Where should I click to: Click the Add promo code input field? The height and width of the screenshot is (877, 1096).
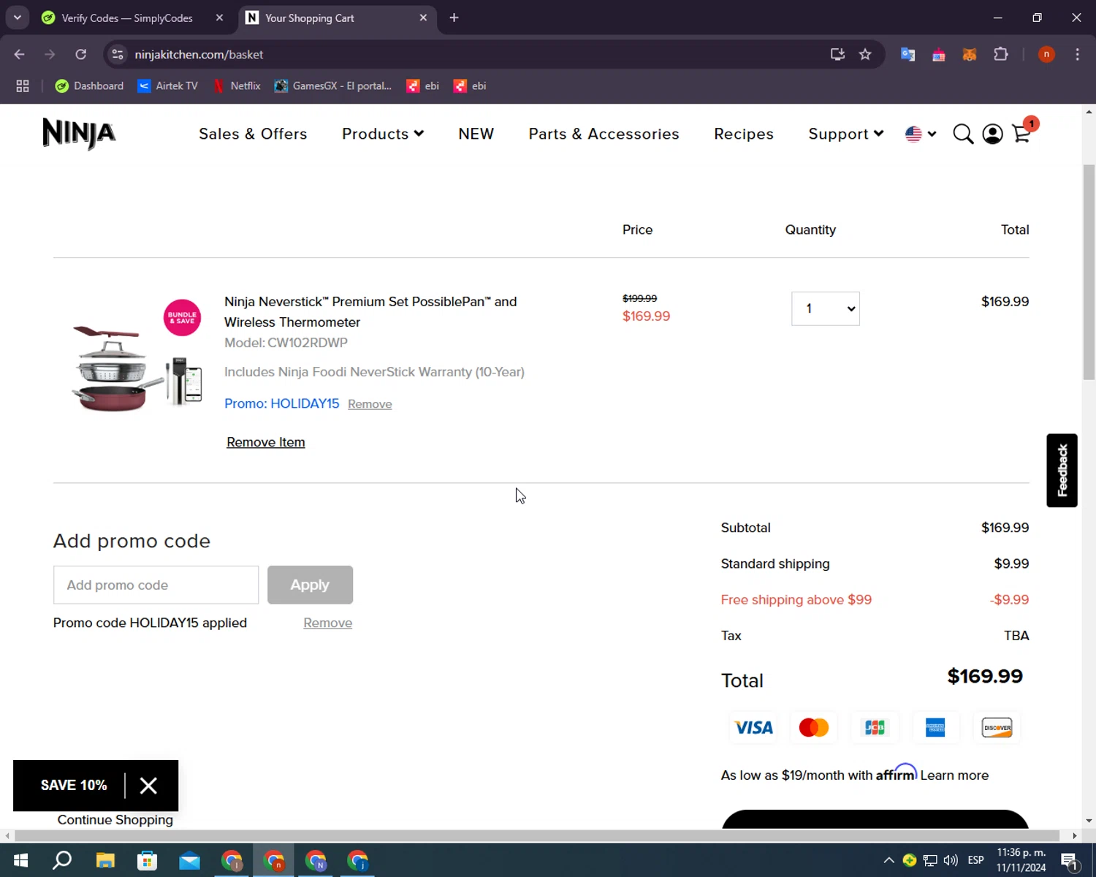click(156, 585)
